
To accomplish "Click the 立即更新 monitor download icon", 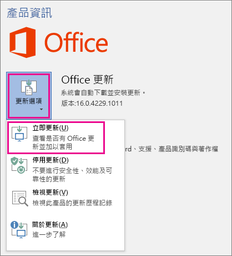I will [19, 134].
